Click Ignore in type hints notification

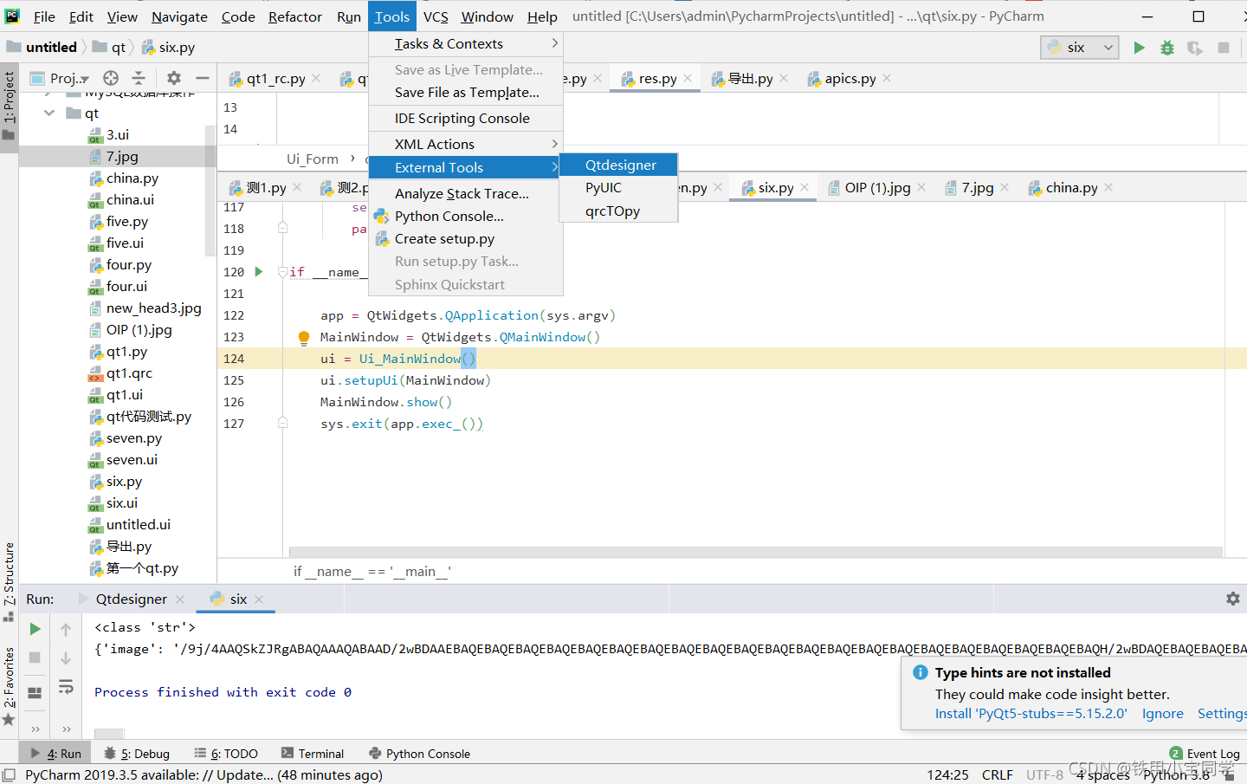[x=1162, y=714]
